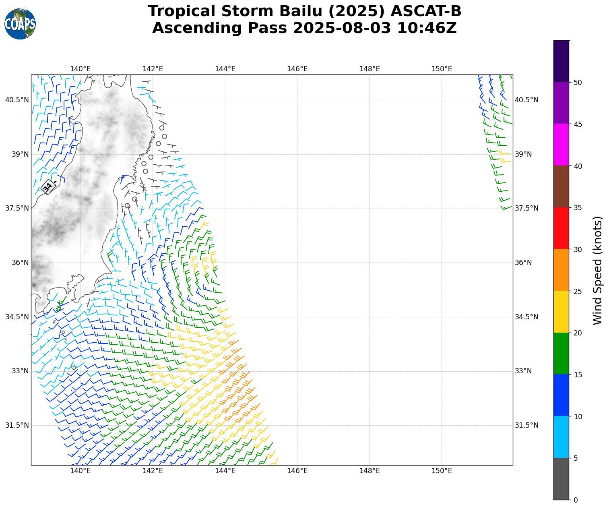Select the 31.5°N label on the right axis

pyautogui.click(x=526, y=425)
